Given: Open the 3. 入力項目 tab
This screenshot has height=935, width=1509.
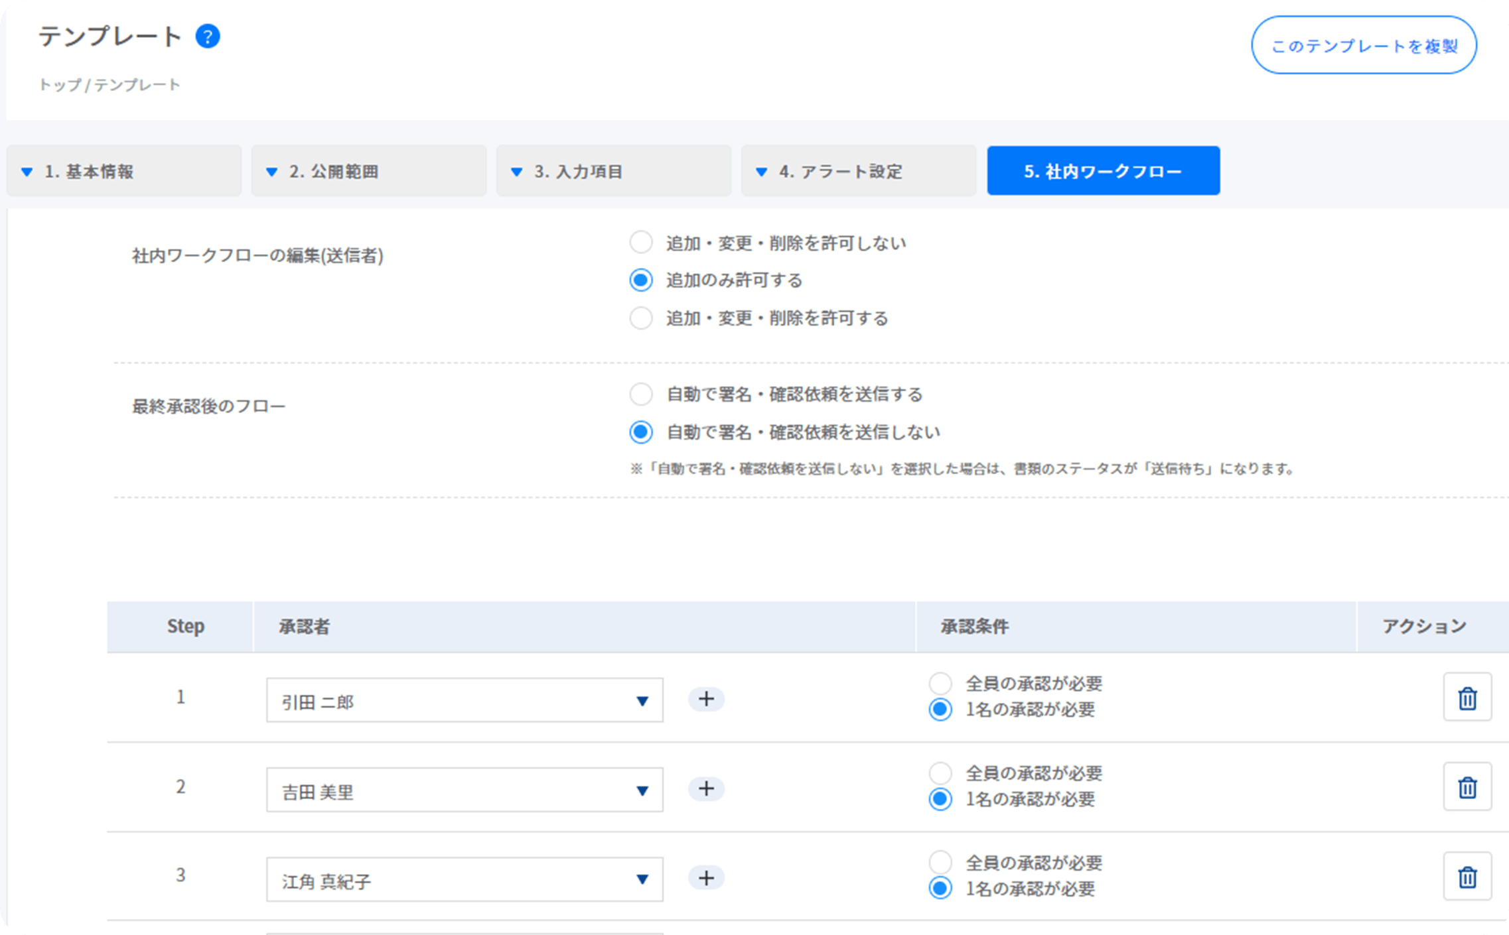Looking at the screenshot, I should pos(613,171).
